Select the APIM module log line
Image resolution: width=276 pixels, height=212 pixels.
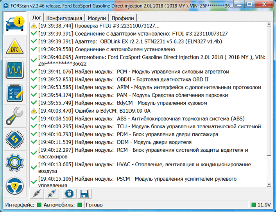150,87
